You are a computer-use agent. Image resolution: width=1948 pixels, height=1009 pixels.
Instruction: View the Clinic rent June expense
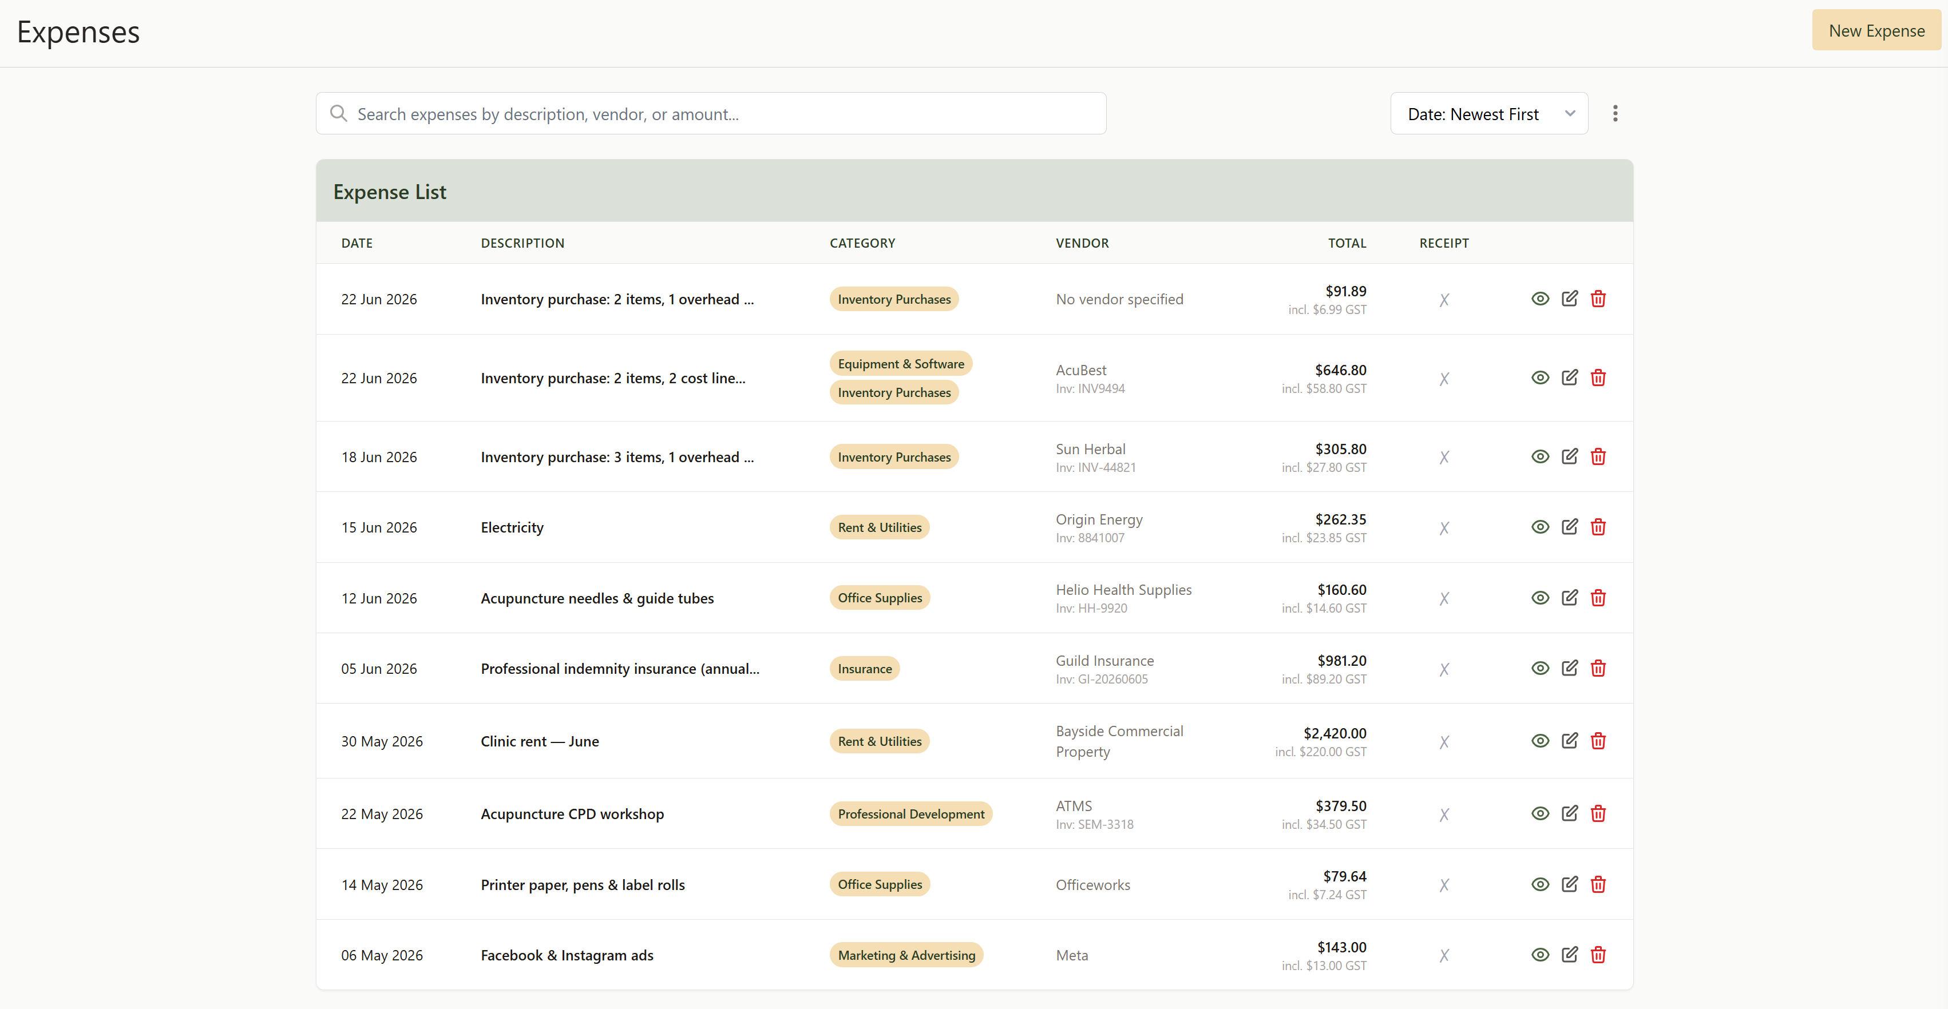(x=1539, y=741)
